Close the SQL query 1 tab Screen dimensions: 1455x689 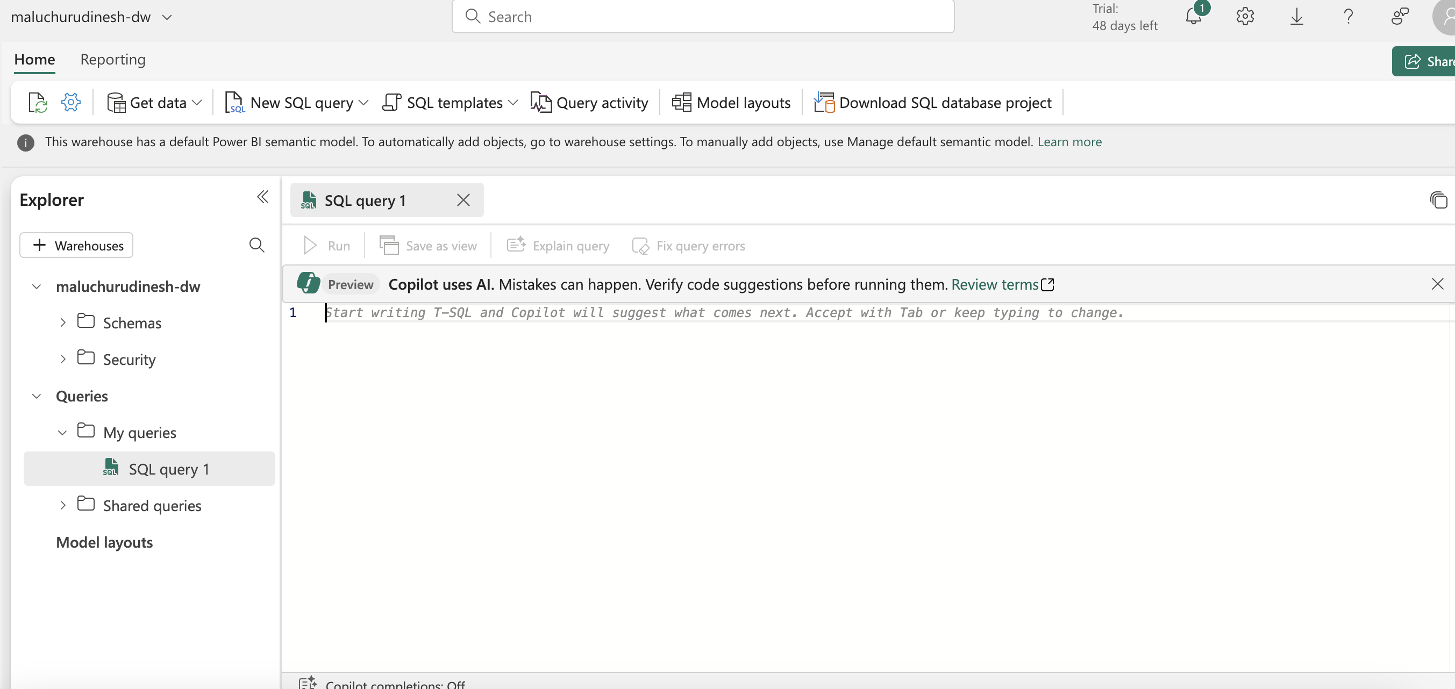(x=463, y=200)
